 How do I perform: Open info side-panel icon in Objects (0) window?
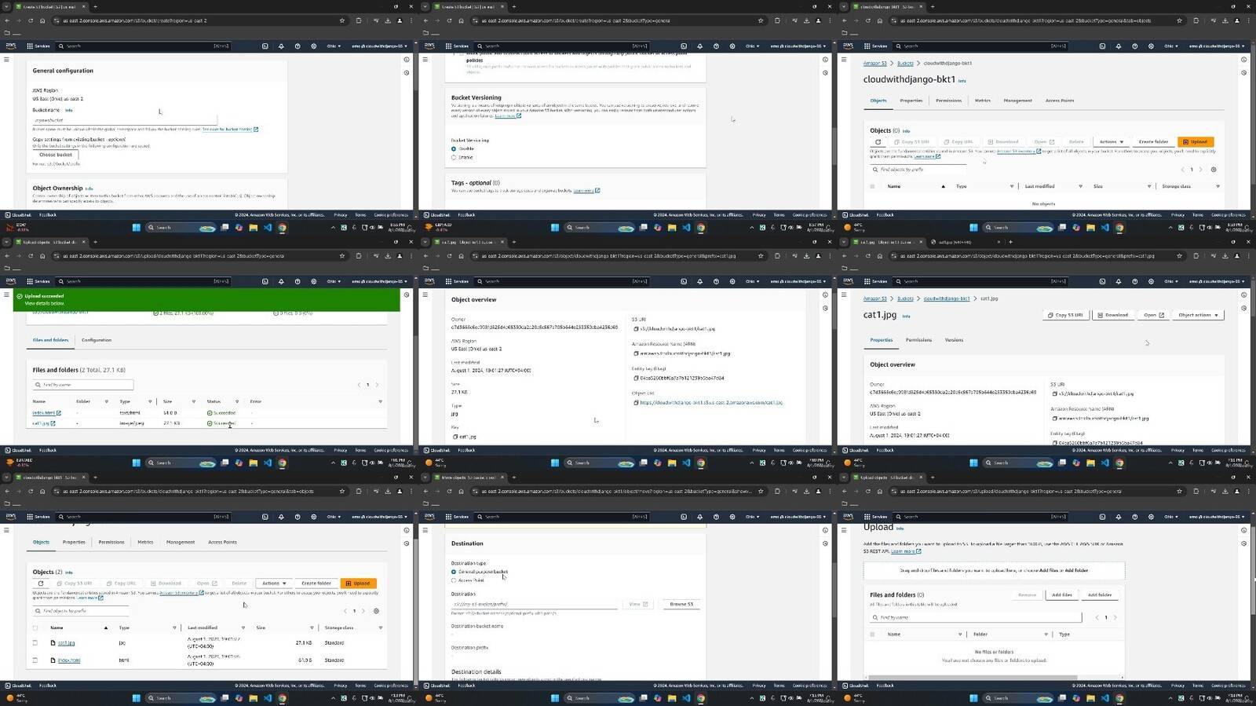[x=1243, y=60]
